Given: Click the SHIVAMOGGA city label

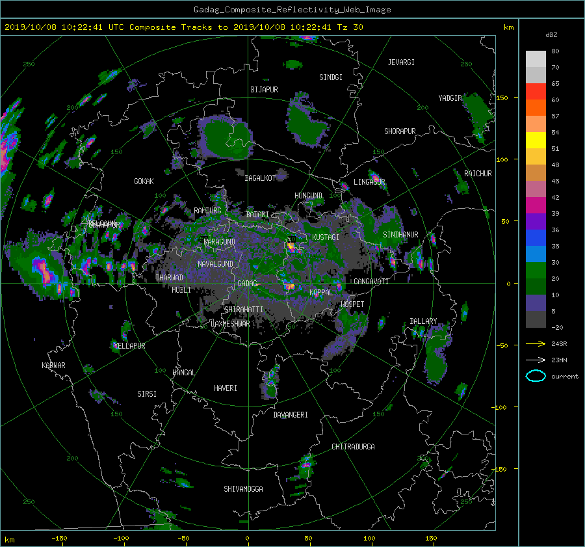Looking at the screenshot, I should (x=243, y=489).
